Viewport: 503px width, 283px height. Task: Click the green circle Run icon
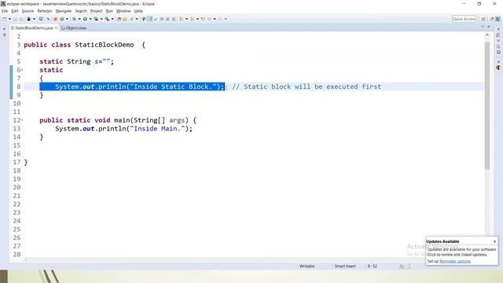(x=85, y=19)
